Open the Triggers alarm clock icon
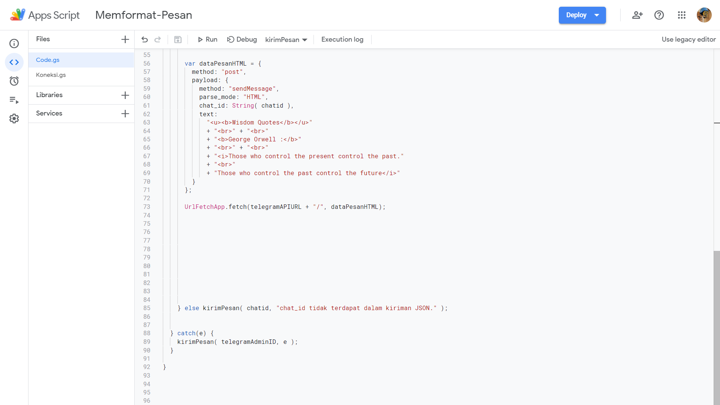The image size is (720, 405). tap(14, 81)
